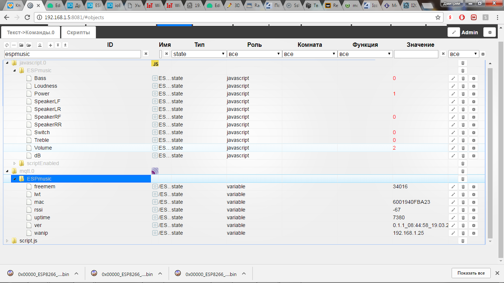Toggle expert mode with the person icon
Viewport: 504px width, 283px height.
pos(40,45)
